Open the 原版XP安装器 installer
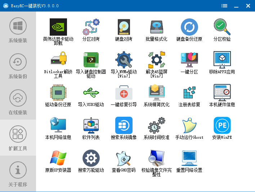The width and height of the screenshot is (255, 192). 58,161
